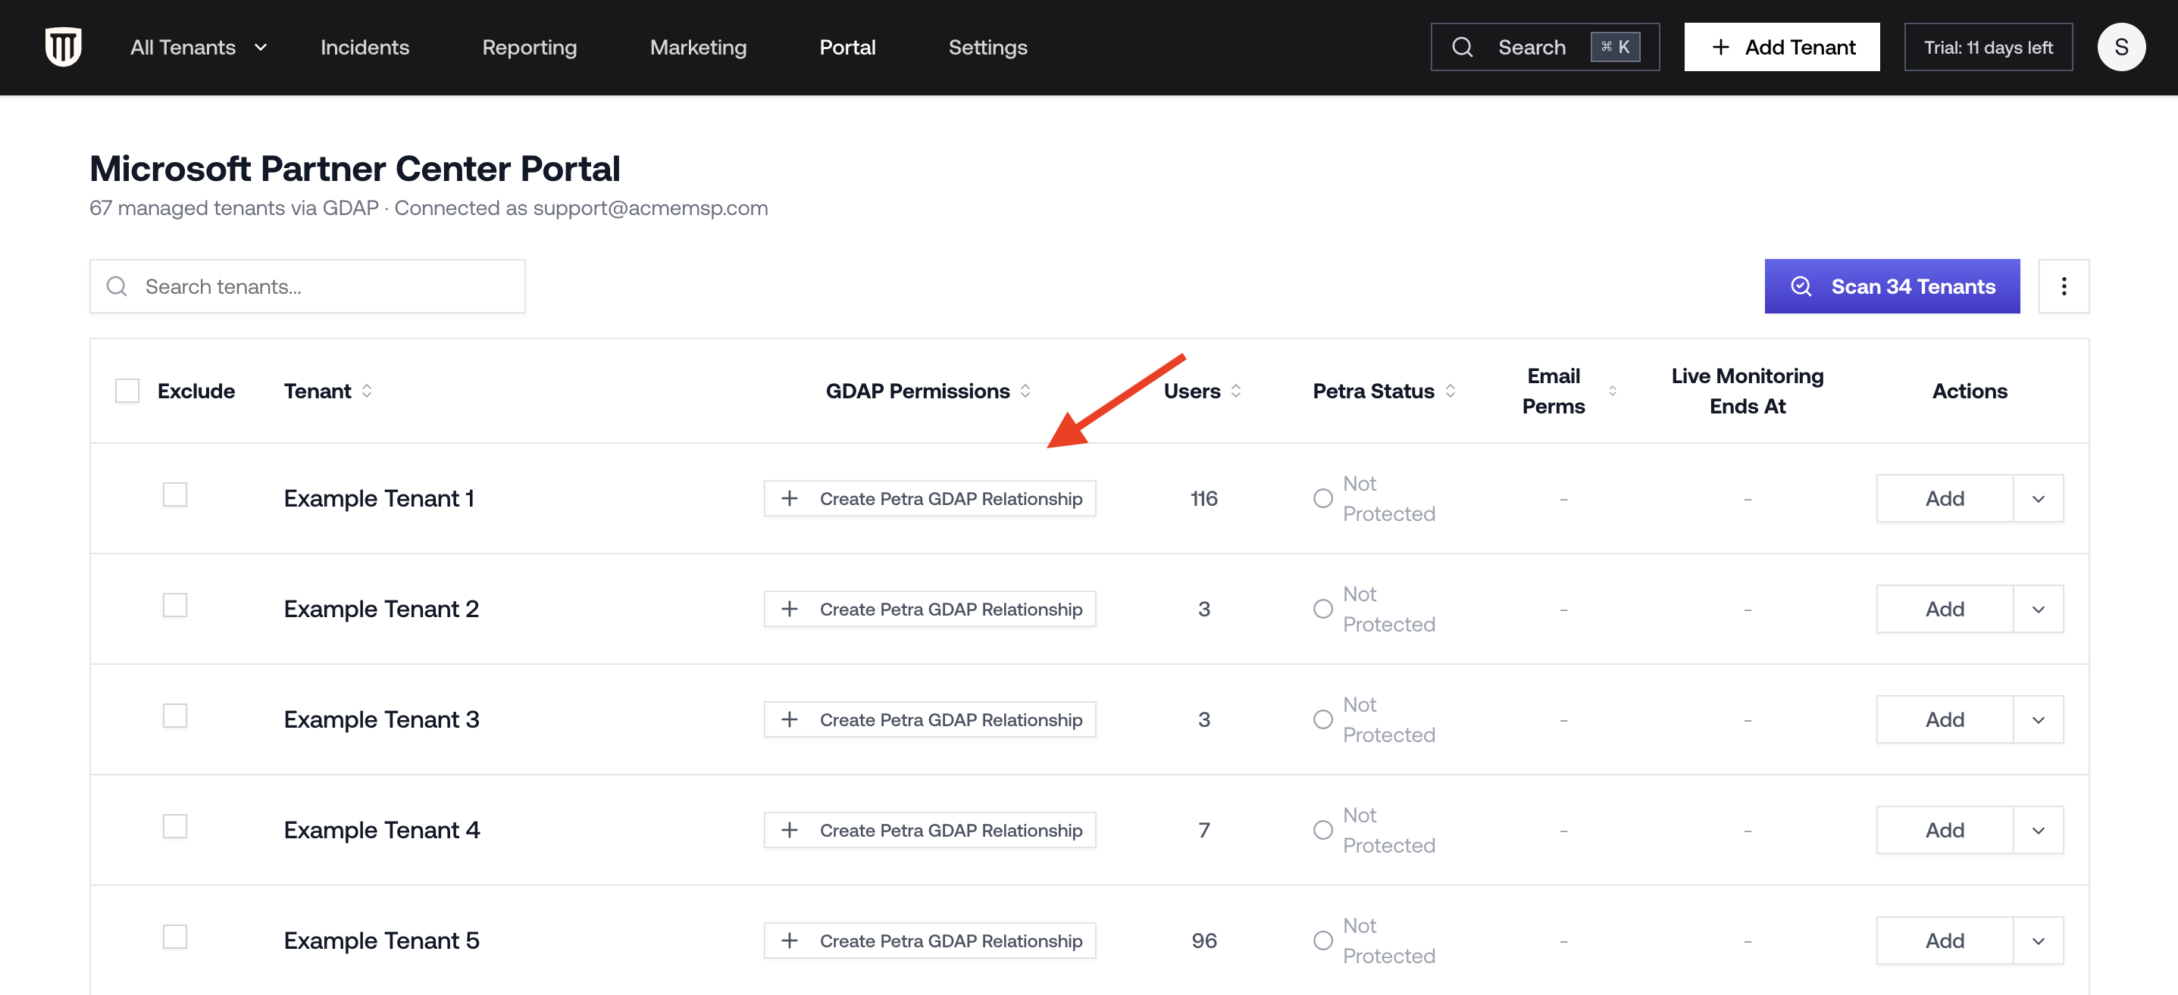This screenshot has width=2178, height=995.
Task: Switch to the Incidents section
Action: pyautogui.click(x=365, y=46)
